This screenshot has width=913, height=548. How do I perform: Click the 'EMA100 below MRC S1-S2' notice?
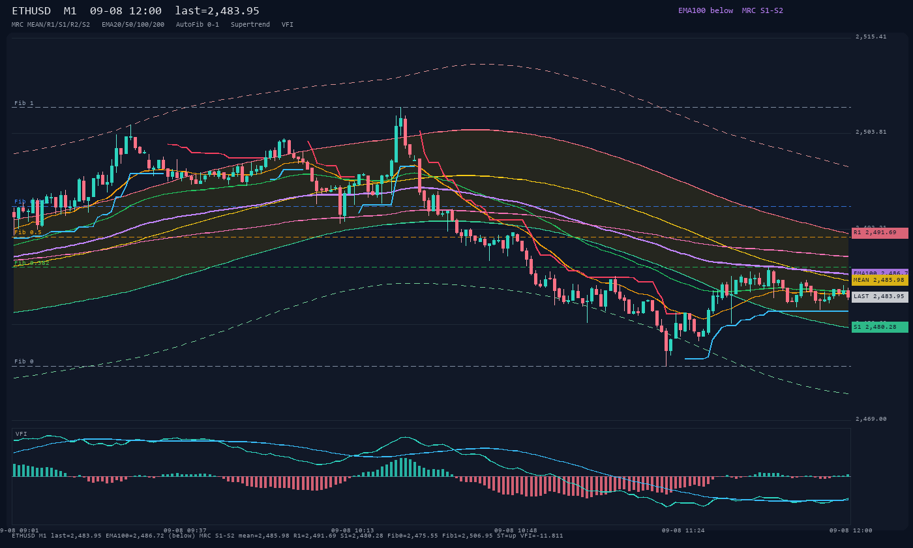pos(730,10)
